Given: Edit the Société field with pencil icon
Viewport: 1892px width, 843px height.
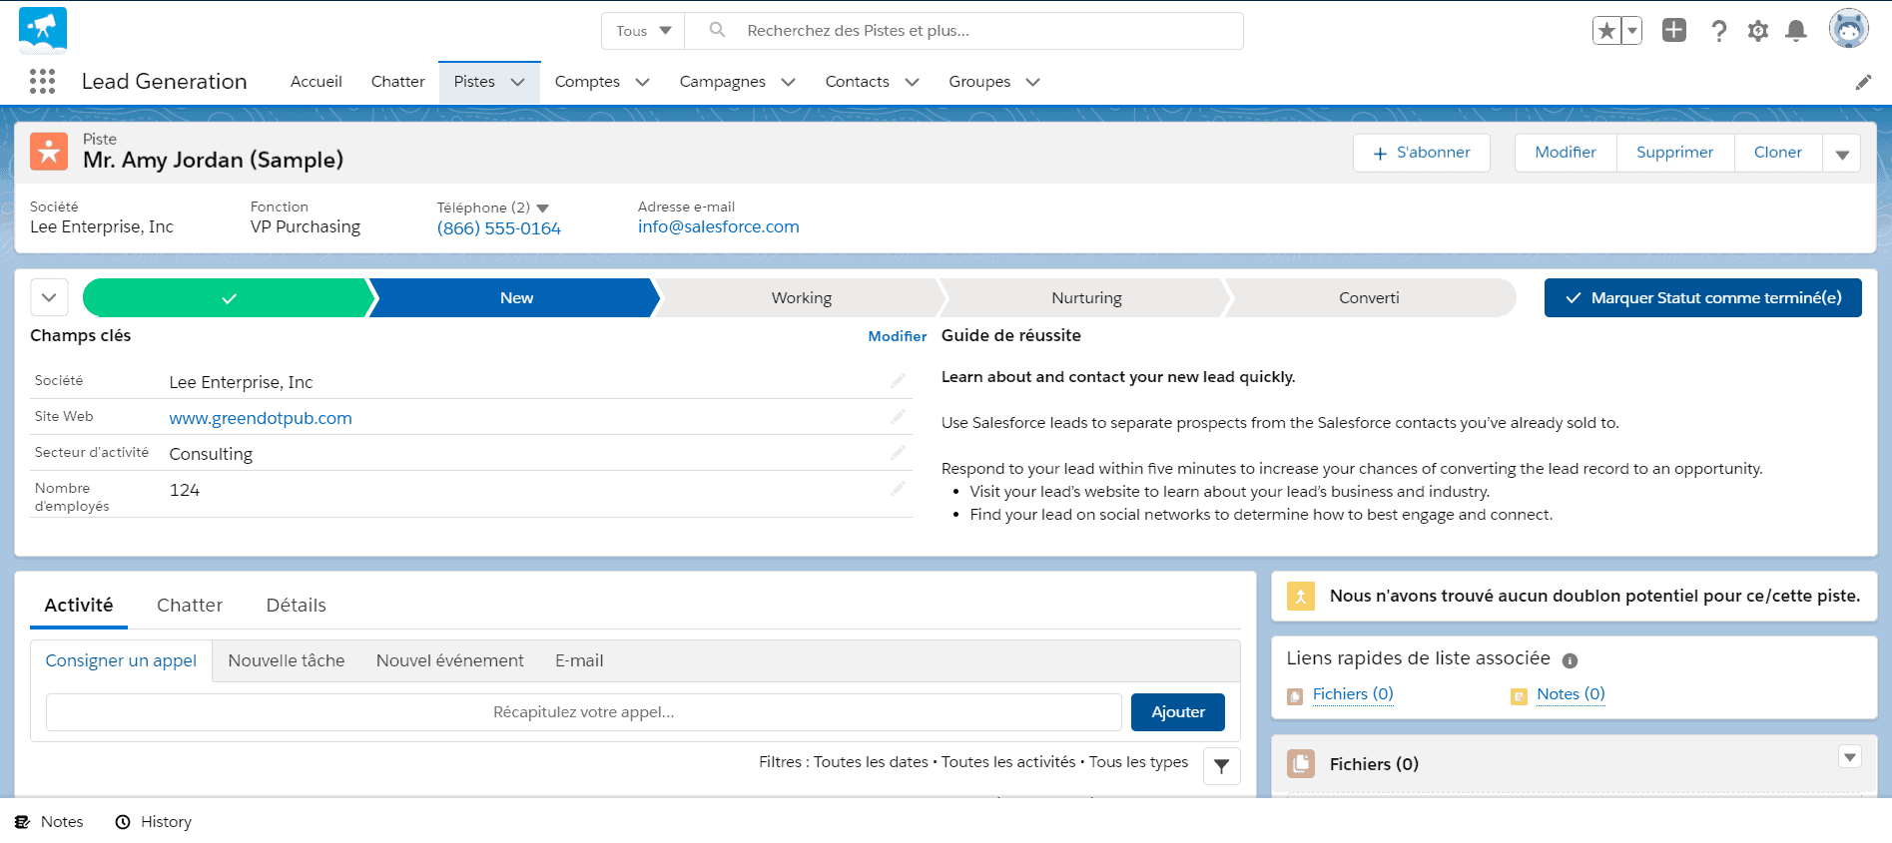Looking at the screenshot, I should (x=898, y=381).
